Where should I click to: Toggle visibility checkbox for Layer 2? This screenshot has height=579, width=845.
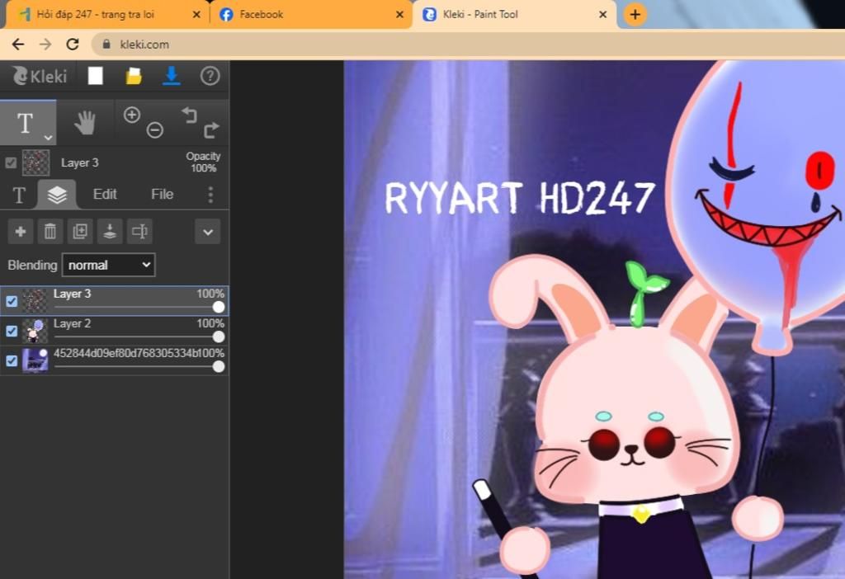tap(12, 331)
